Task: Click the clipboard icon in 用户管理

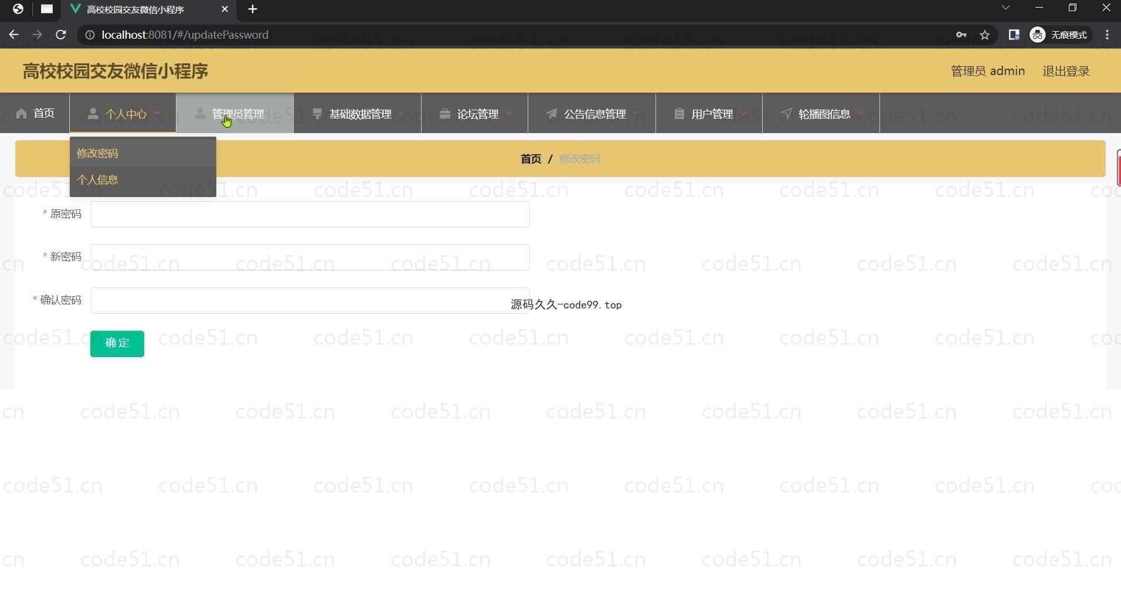Action: [679, 113]
